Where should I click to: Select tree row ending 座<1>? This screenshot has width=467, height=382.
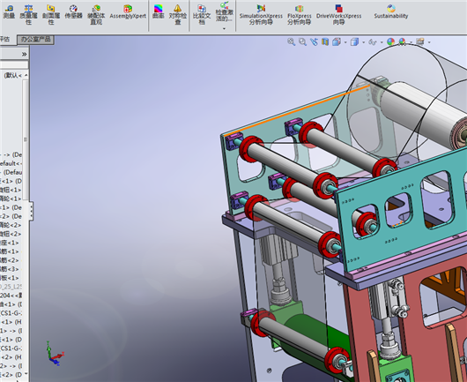pyautogui.click(x=10, y=243)
